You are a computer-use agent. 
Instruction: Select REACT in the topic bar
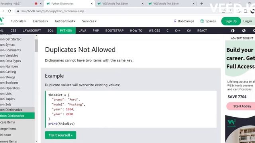click(202, 31)
